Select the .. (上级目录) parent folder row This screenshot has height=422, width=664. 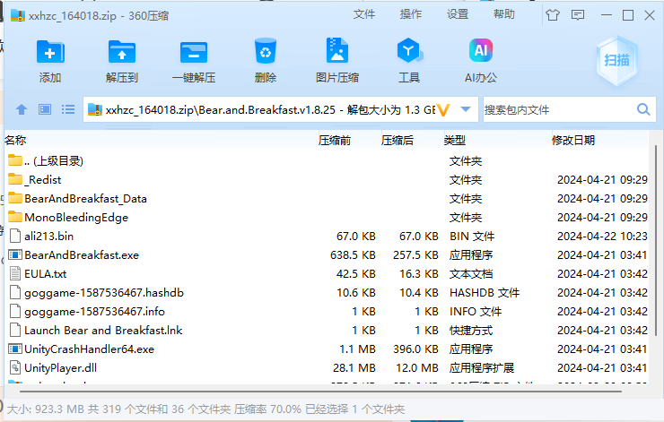[326, 160]
